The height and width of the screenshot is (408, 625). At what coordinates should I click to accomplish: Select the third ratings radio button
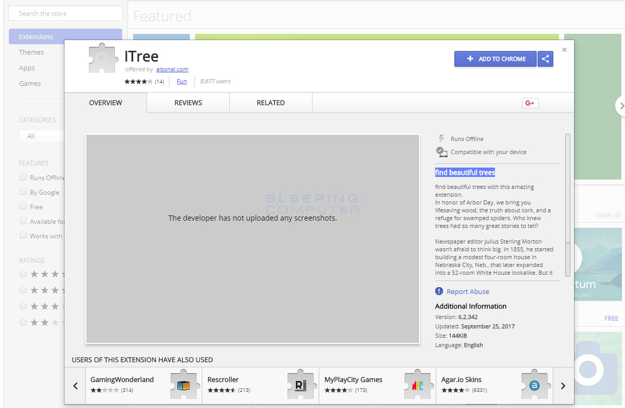click(23, 306)
